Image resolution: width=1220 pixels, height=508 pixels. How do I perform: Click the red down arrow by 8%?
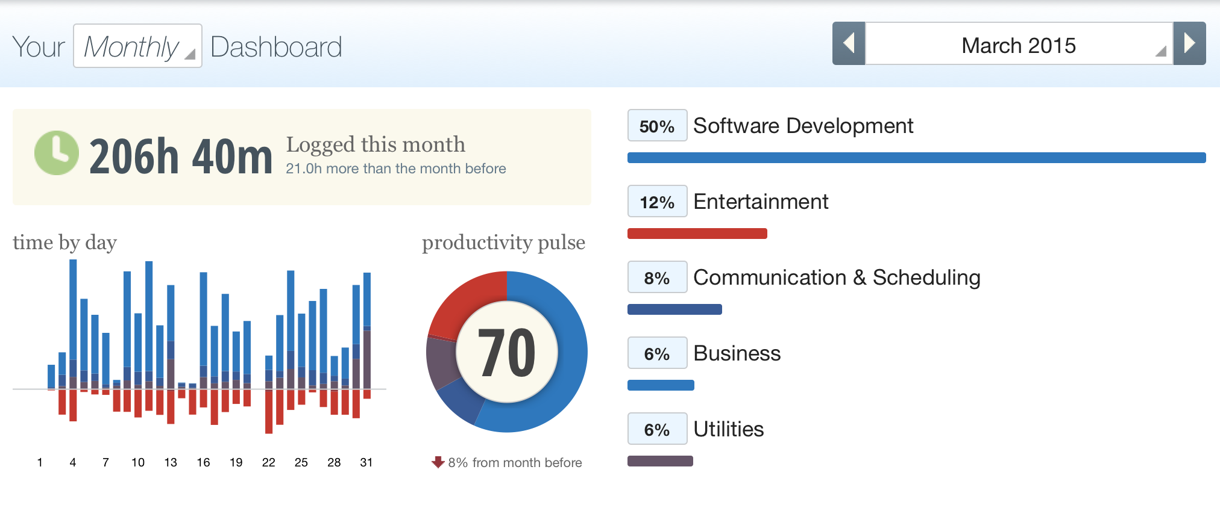tap(438, 462)
